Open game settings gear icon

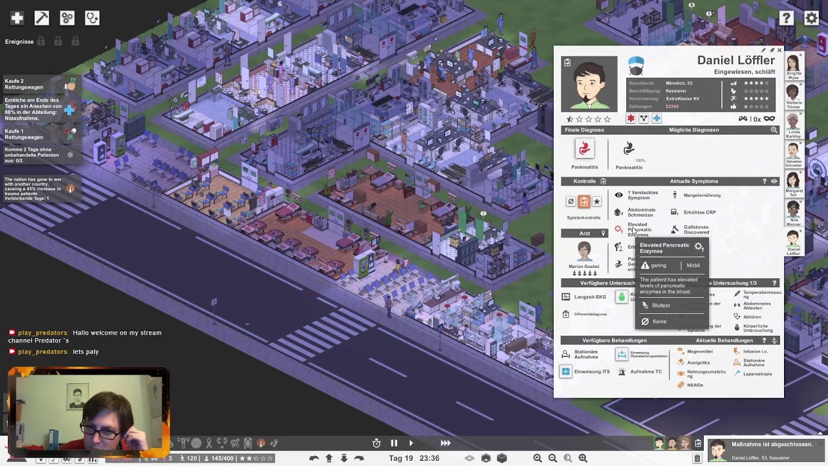811,18
